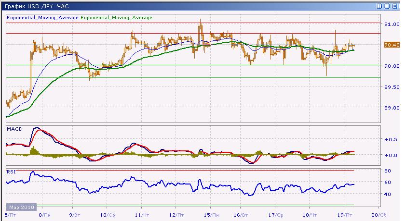This screenshot has width=406, height=221.
Task: Select the green Exponential_Moving_Average legend label
Action: click(x=116, y=18)
